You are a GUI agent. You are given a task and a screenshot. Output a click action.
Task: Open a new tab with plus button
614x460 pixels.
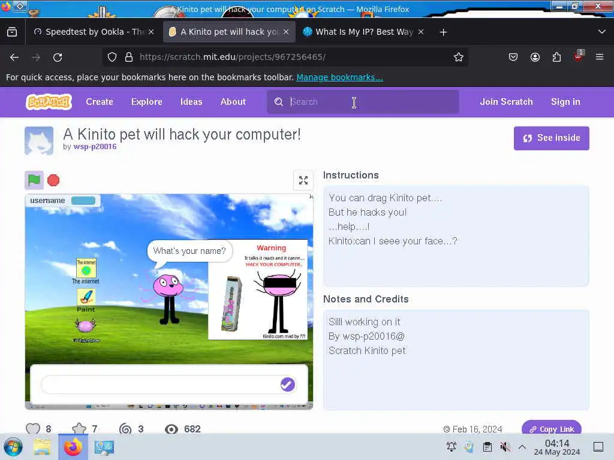pos(443,32)
